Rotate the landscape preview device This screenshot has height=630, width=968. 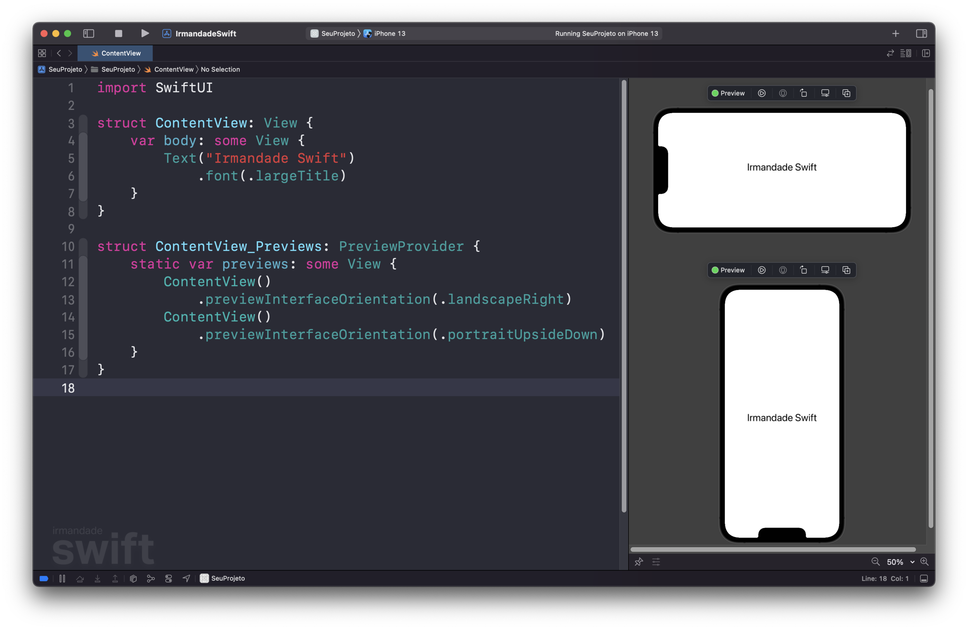click(x=804, y=93)
